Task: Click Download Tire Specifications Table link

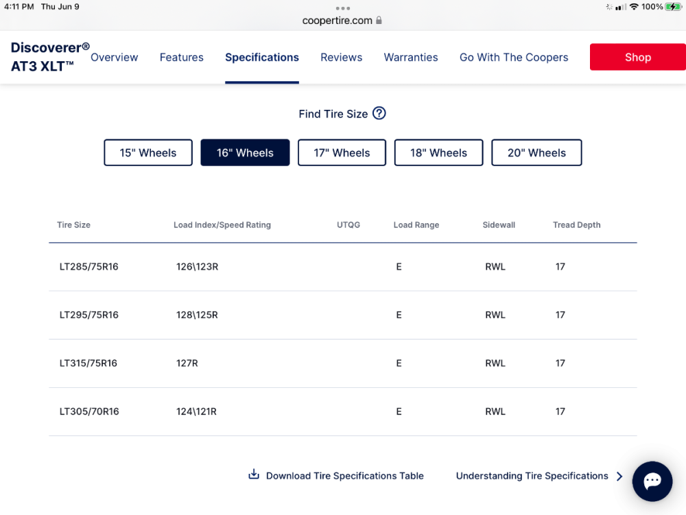Action: point(344,476)
